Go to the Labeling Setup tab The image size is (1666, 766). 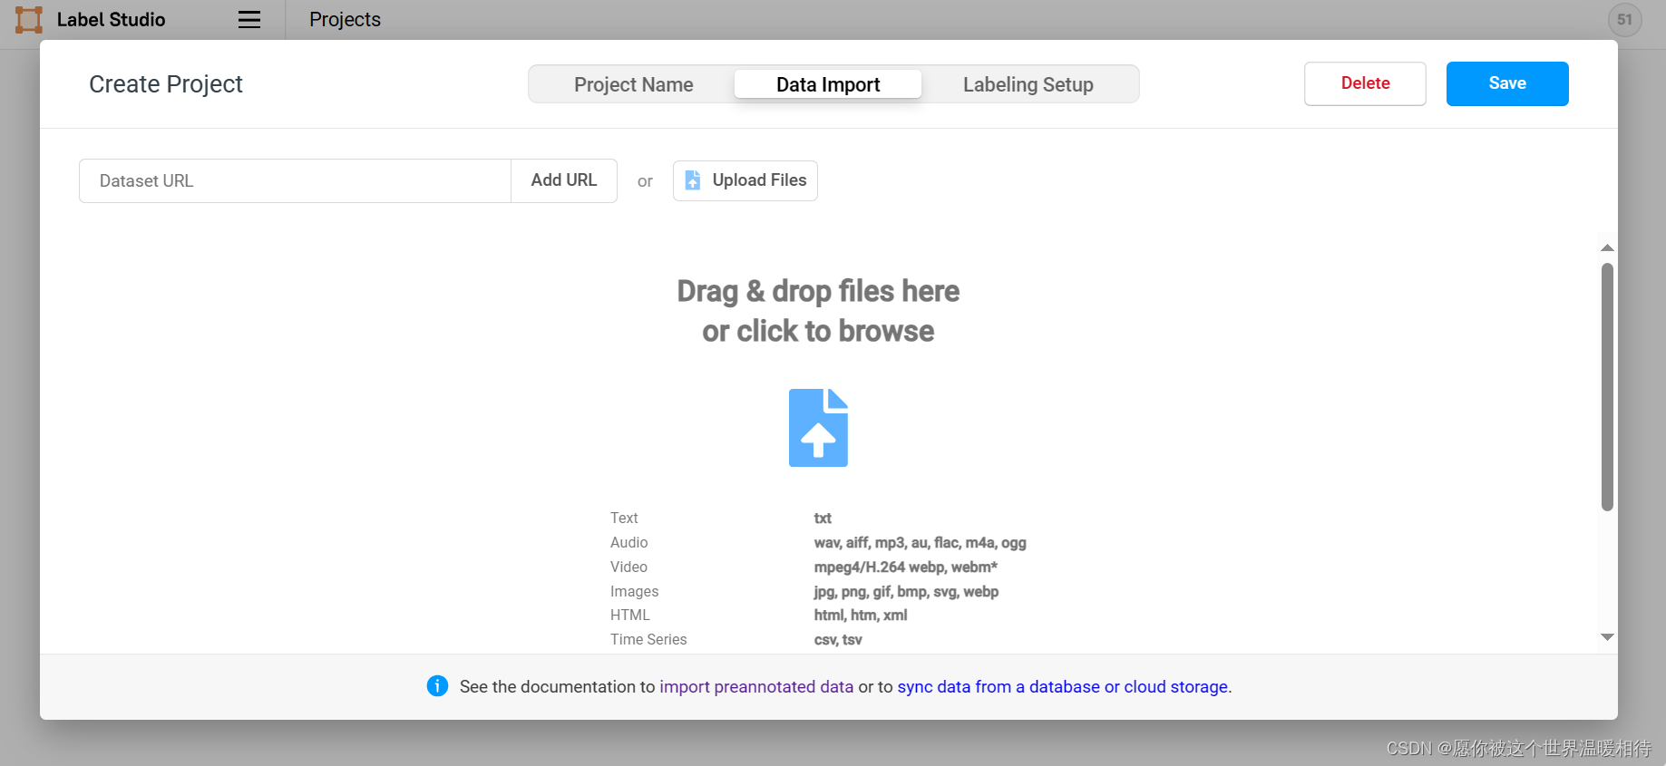(1028, 84)
